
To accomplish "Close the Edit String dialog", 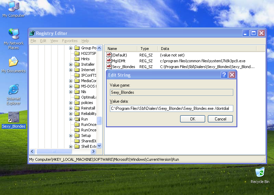I will (x=232, y=75).
